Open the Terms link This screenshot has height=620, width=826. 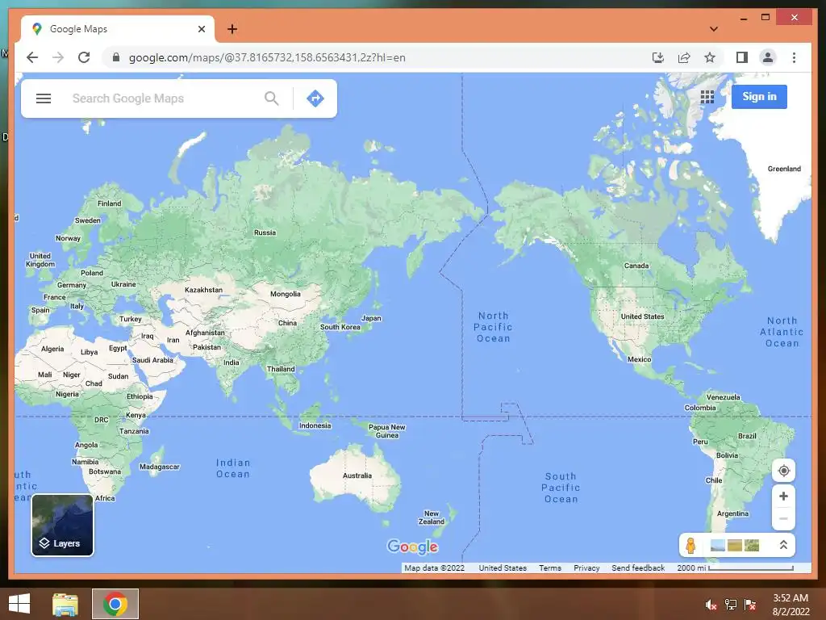point(549,568)
